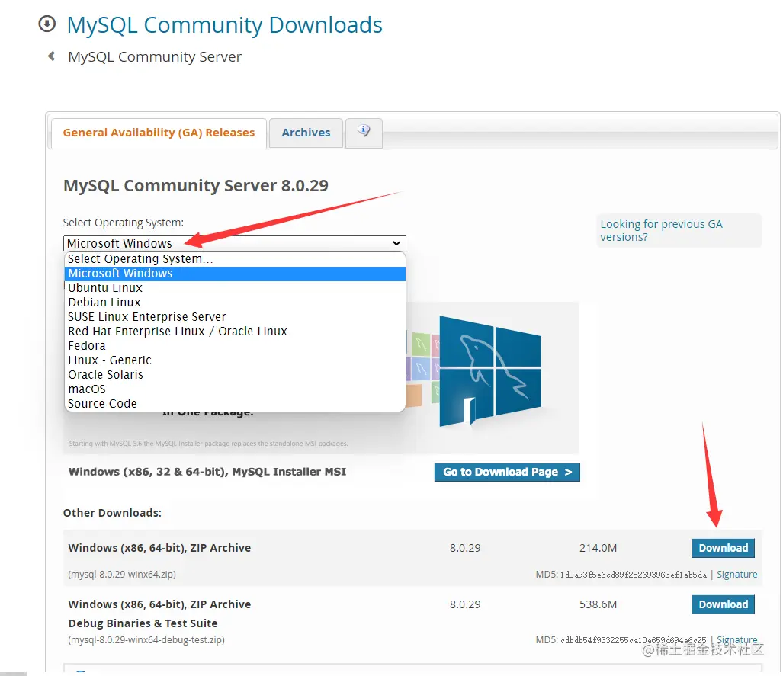This screenshot has height=676, width=783.
Task: Click the 538.6M size value
Action: click(x=598, y=604)
